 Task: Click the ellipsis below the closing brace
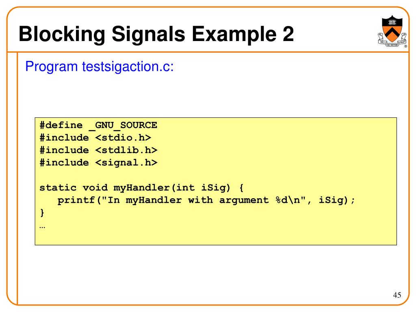click(42, 226)
